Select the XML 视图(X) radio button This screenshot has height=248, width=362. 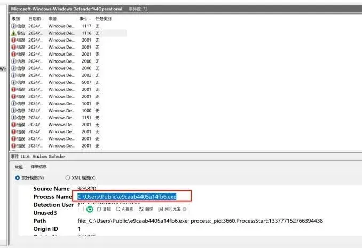click(67, 178)
